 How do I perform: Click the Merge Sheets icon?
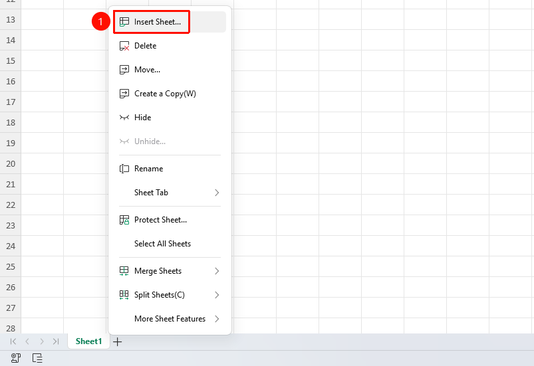(x=124, y=271)
